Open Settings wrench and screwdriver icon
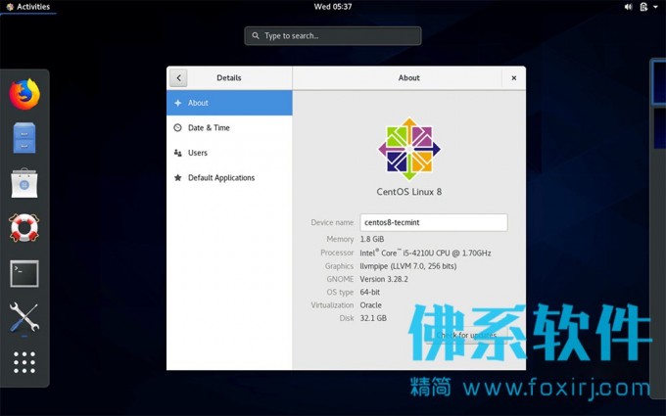This screenshot has height=416, width=666. coord(24,317)
